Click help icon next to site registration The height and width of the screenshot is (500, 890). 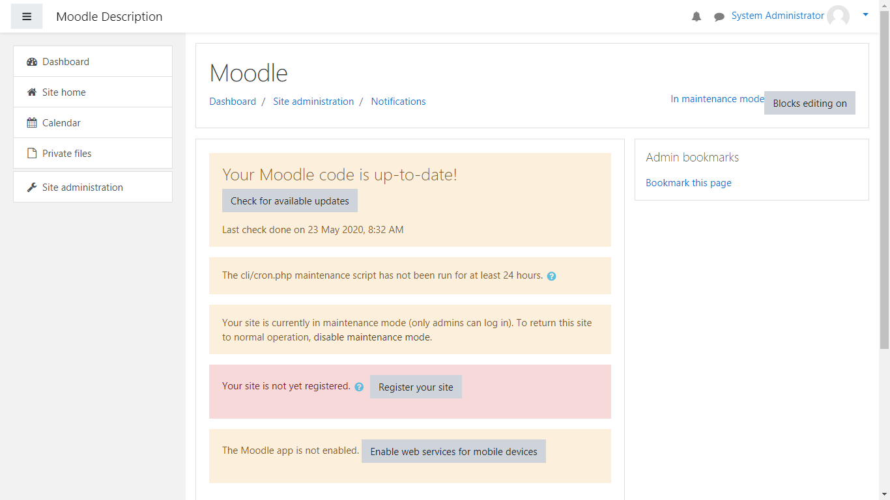tap(359, 387)
